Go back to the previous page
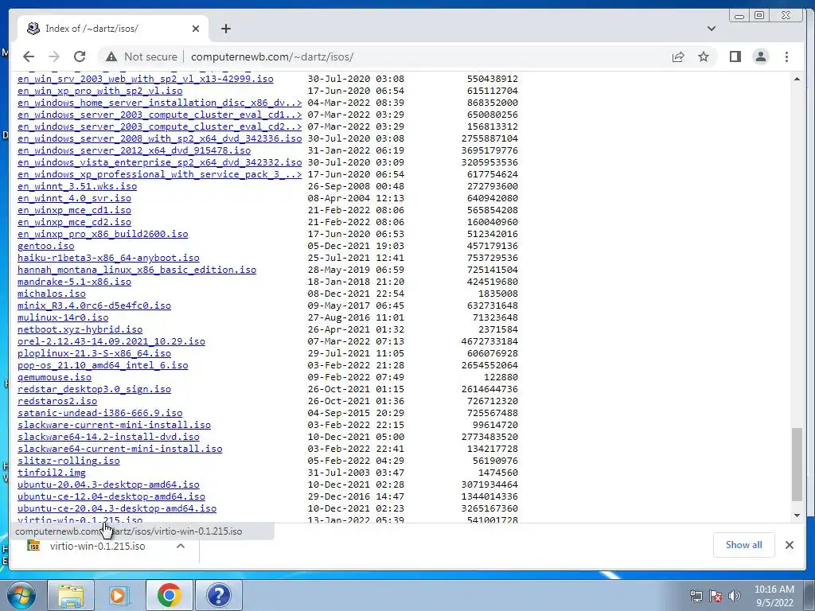The width and height of the screenshot is (815, 611). (29, 56)
